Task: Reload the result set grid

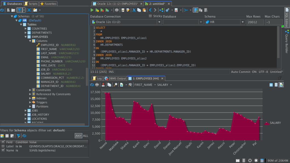Action: click(x=92, y=85)
